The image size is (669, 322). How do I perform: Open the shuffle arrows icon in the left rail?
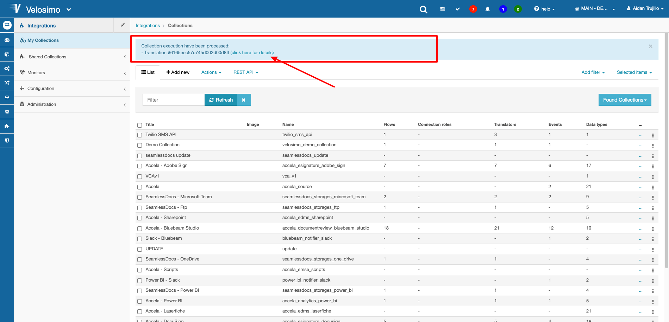7,83
